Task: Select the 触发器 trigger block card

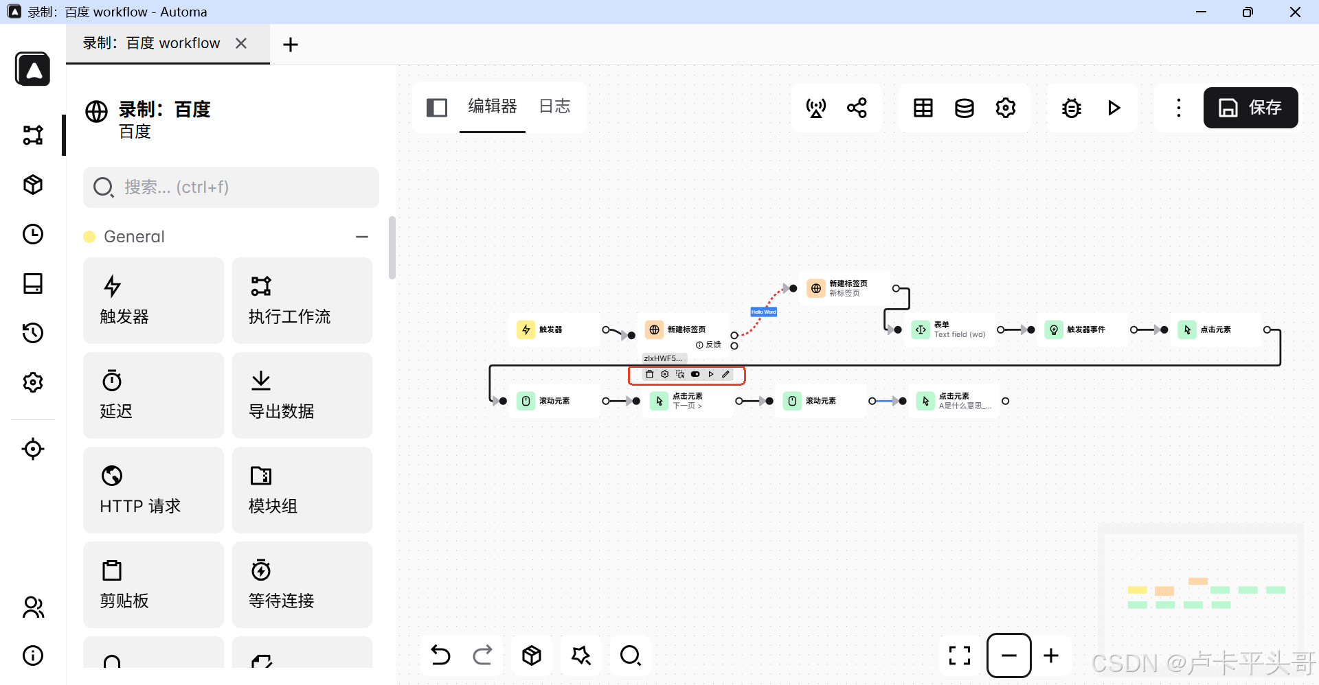Action: click(x=153, y=301)
